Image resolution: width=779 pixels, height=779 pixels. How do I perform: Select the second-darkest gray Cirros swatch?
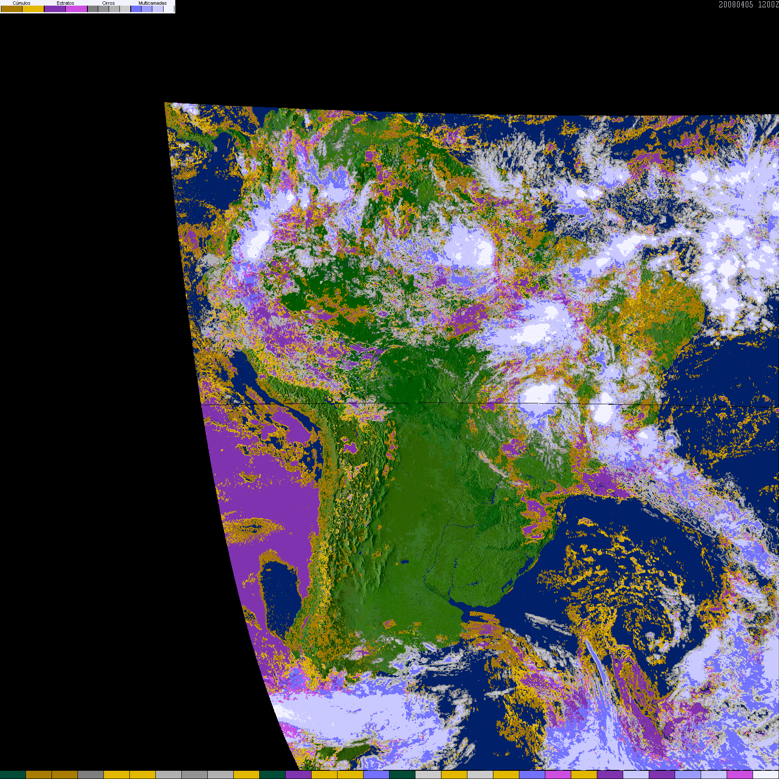(103, 9)
